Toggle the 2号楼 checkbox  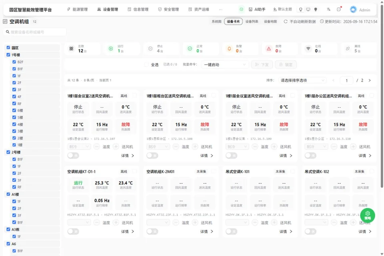tap(8, 152)
